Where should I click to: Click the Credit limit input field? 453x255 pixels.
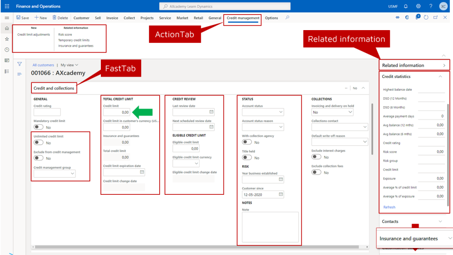116,112
